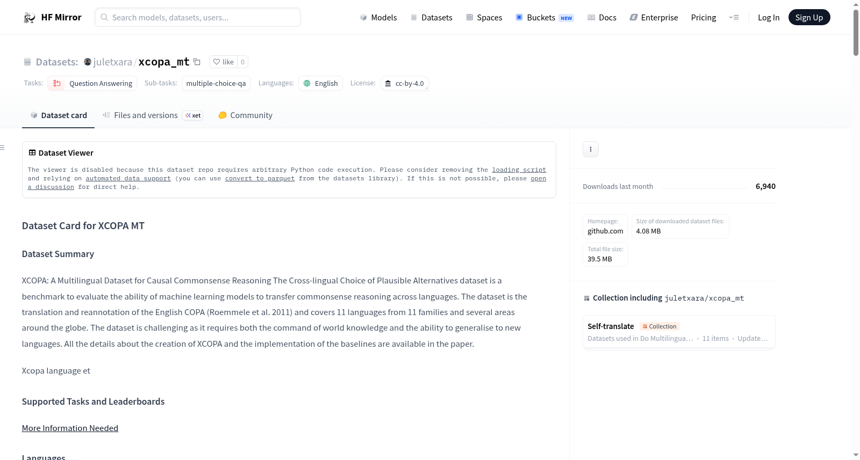
Task: Select the Question Answering task tag
Action: click(92, 83)
